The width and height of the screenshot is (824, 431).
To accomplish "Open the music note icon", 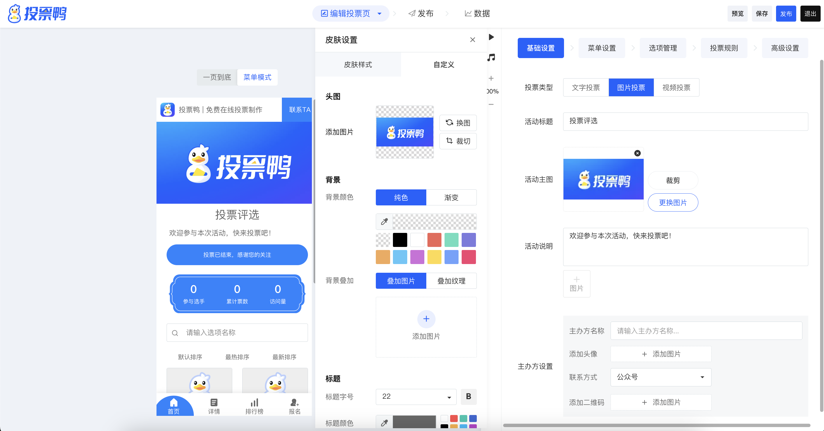I will point(491,58).
